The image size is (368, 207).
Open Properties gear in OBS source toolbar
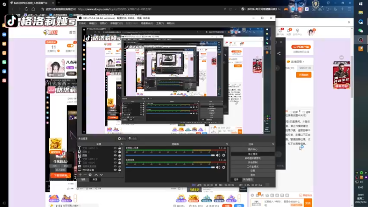pos(122,139)
